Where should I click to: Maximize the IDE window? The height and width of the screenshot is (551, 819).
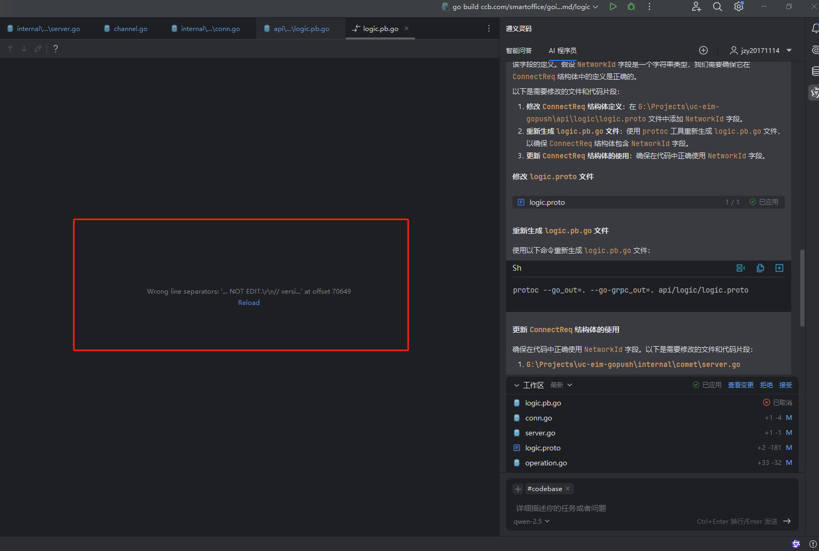789,6
